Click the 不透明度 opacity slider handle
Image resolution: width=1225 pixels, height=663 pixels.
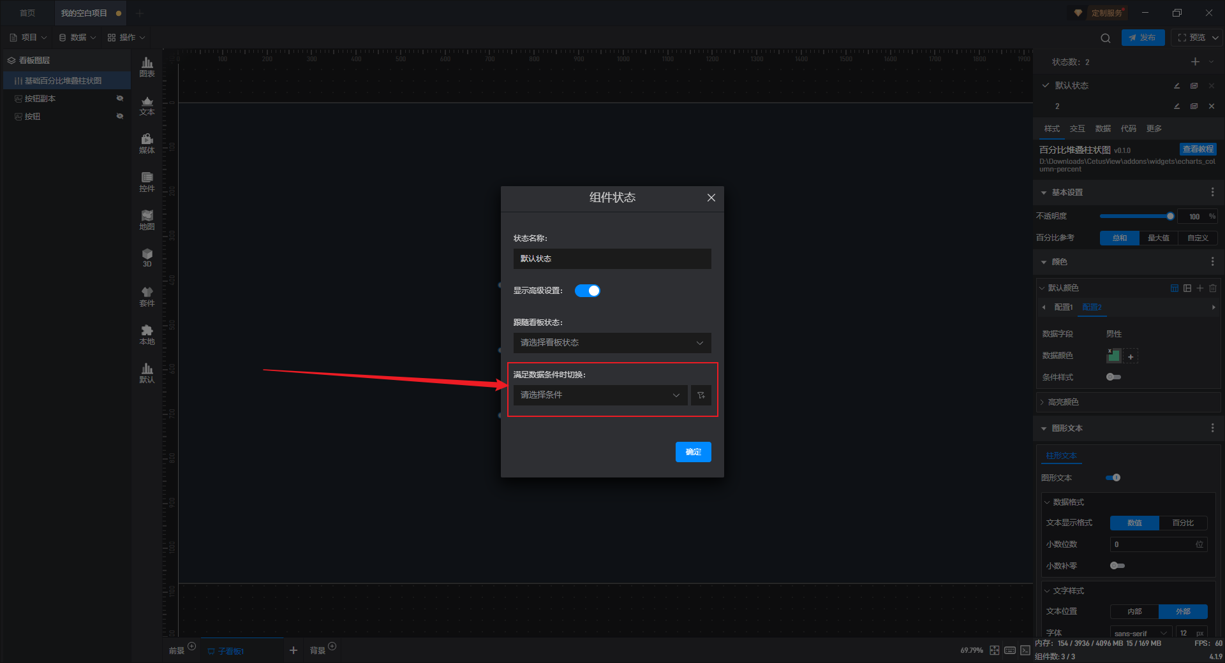point(1170,216)
